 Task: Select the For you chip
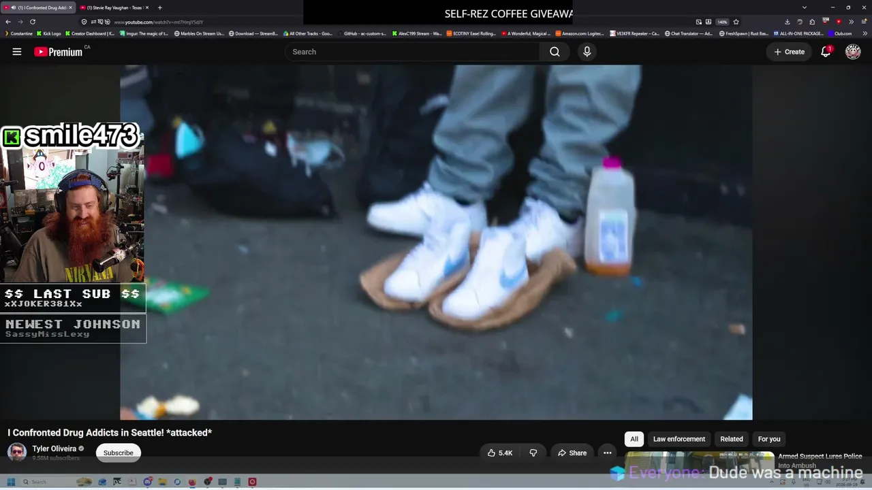click(769, 439)
